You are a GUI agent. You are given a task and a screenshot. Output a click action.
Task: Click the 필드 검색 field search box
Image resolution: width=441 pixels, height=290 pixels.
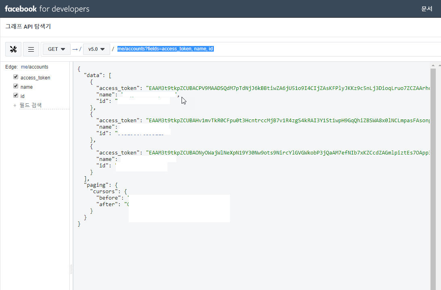44,105
